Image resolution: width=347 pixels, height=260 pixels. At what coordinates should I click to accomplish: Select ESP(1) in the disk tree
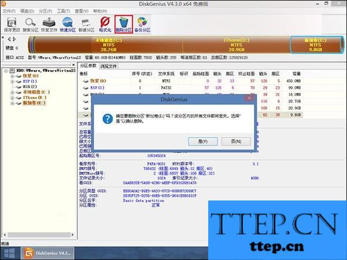tap(30, 81)
